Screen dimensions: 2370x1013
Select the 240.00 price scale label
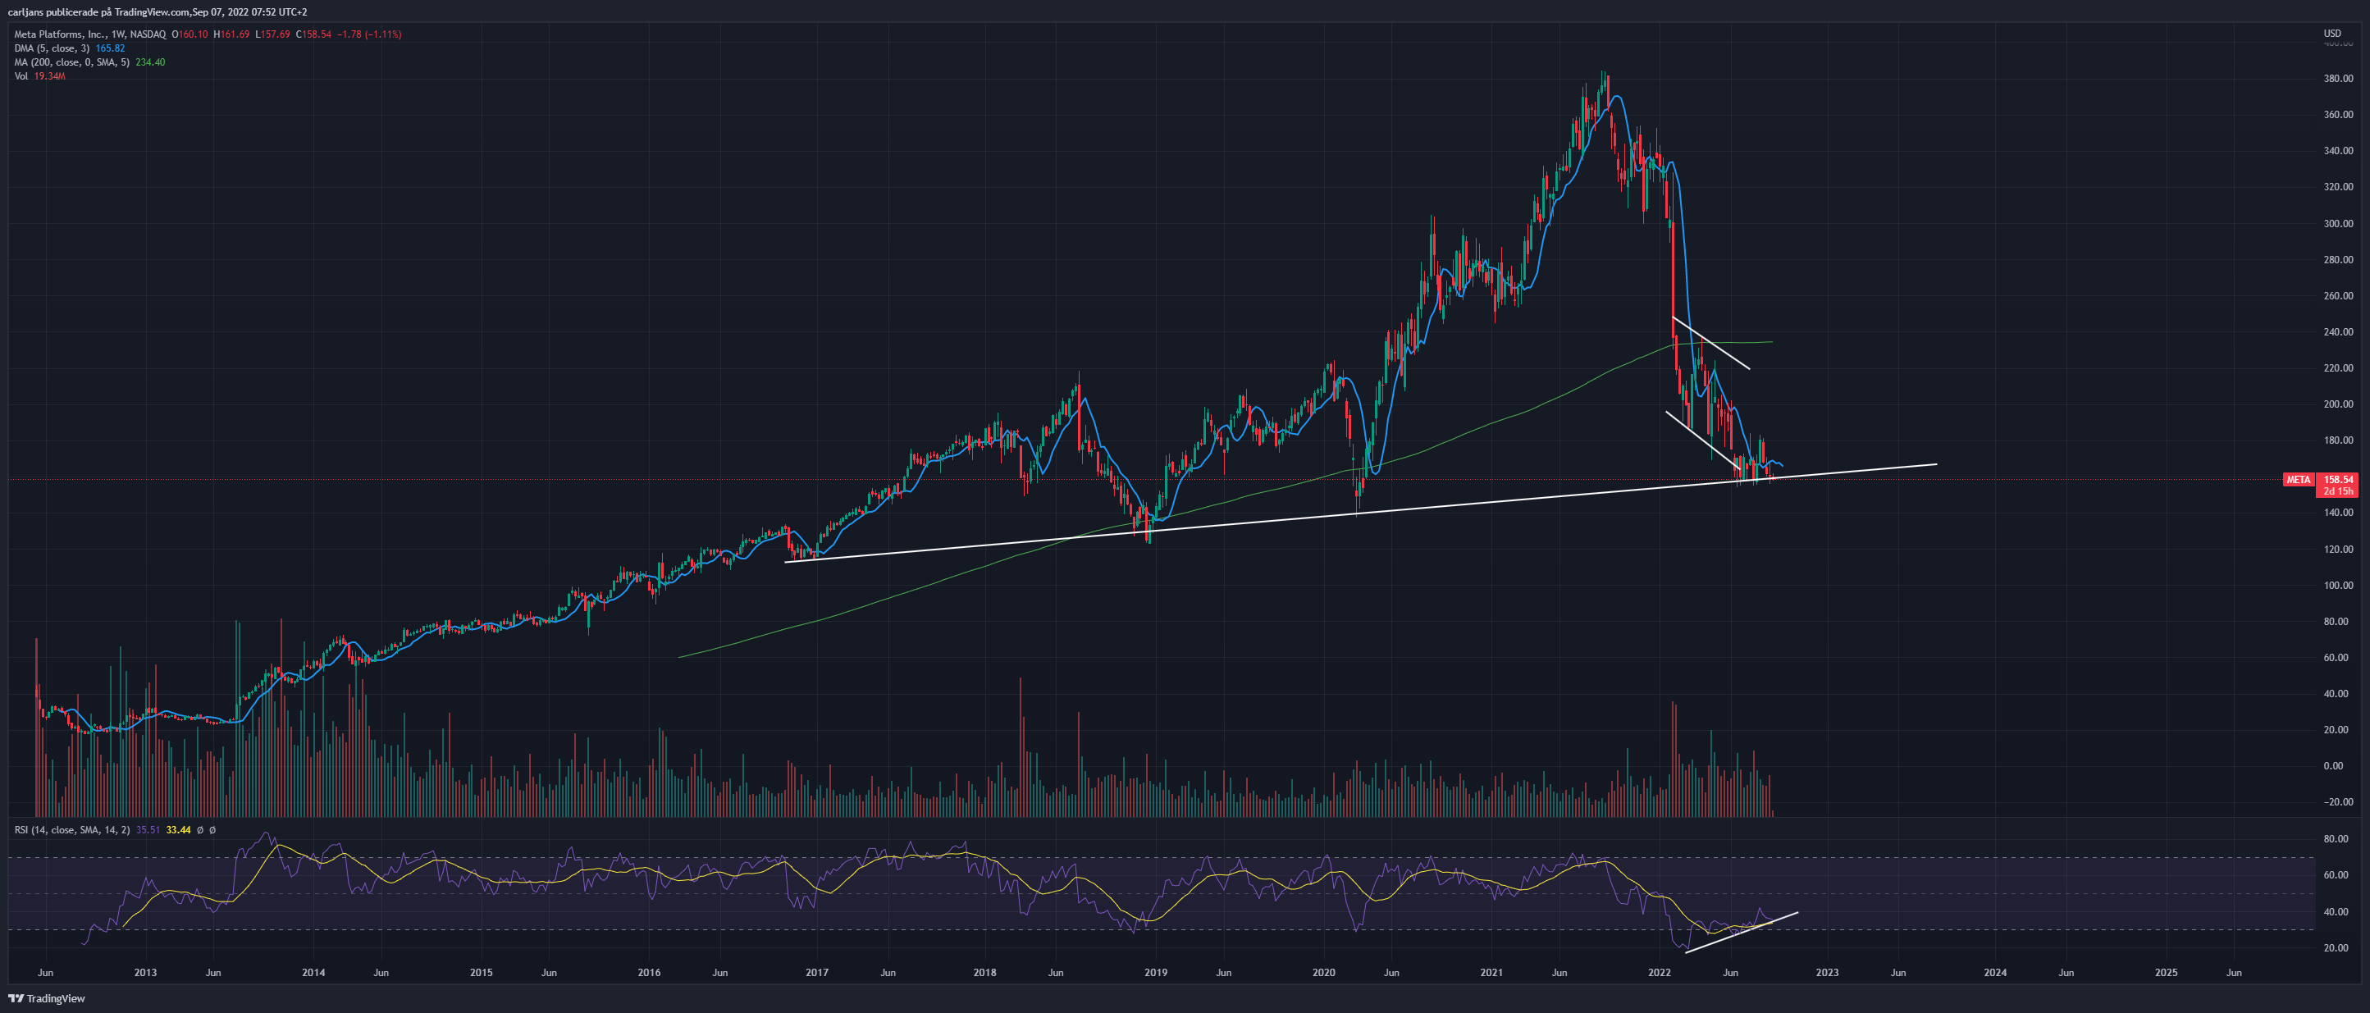pyautogui.click(x=2338, y=331)
